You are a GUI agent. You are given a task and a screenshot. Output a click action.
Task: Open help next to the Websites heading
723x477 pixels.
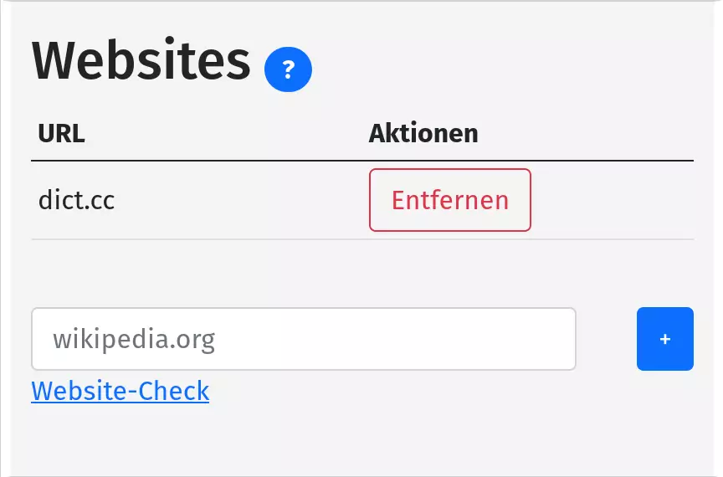tap(288, 69)
